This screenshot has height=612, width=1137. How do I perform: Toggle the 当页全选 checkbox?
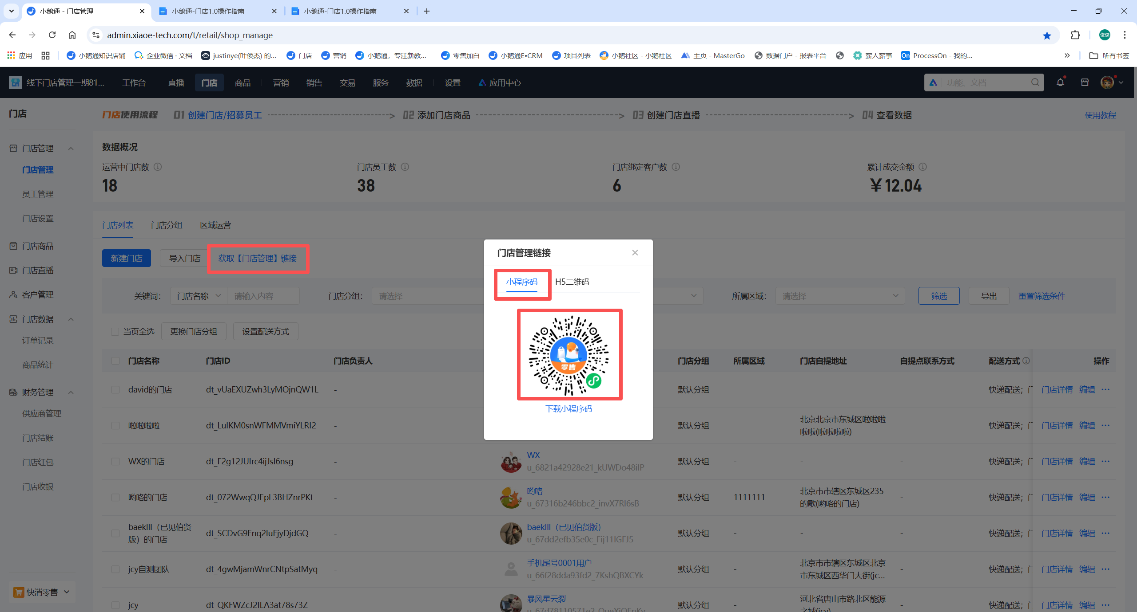[115, 331]
